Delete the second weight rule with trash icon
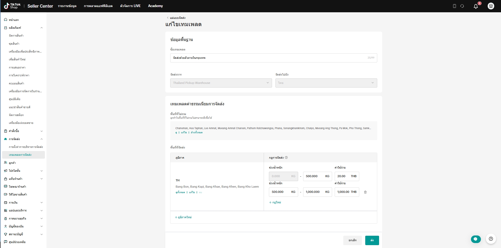The image size is (501, 248). point(365,192)
